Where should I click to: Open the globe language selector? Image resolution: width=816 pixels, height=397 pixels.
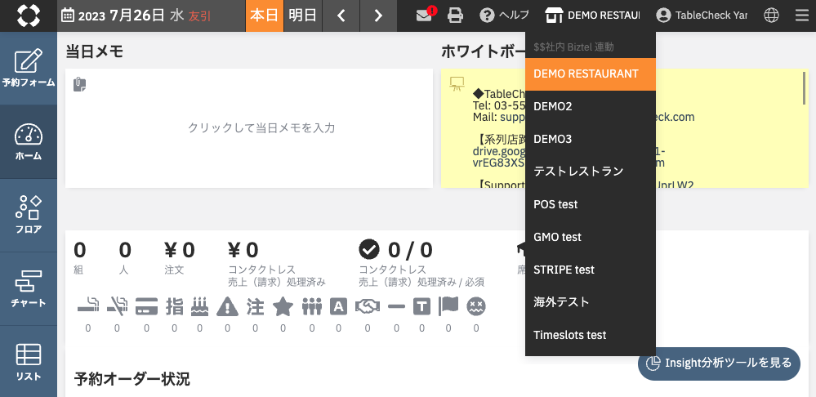tap(771, 16)
